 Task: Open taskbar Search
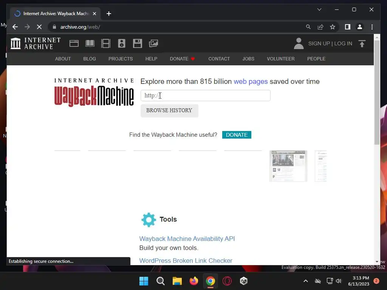pos(160,281)
